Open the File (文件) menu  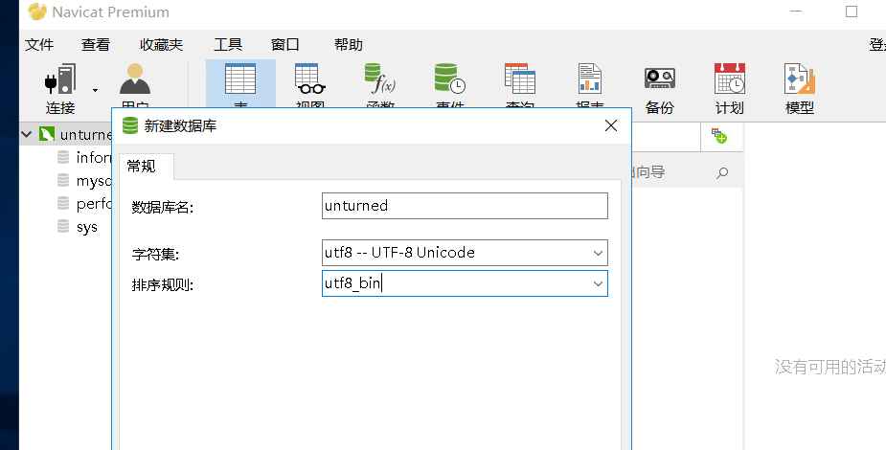38,44
